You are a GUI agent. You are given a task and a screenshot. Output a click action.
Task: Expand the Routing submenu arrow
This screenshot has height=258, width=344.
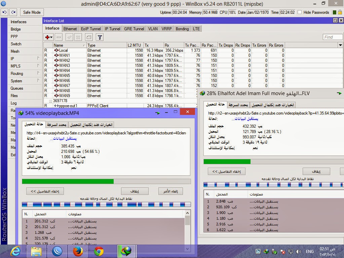[38, 73]
